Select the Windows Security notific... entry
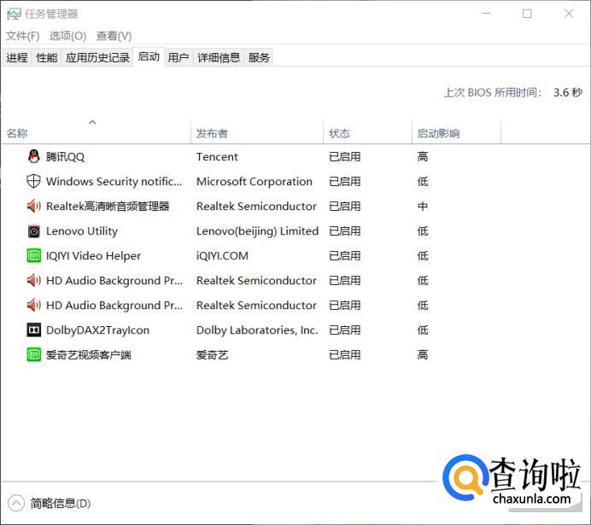The image size is (591, 525). click(295, 181)
